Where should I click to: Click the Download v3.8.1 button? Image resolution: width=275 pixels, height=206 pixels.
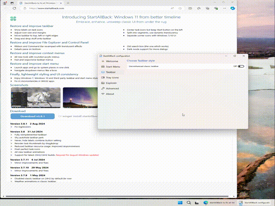[x=33, y=116]
